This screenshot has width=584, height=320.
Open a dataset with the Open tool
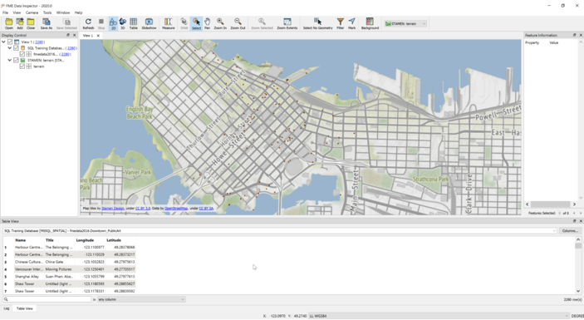8,24
